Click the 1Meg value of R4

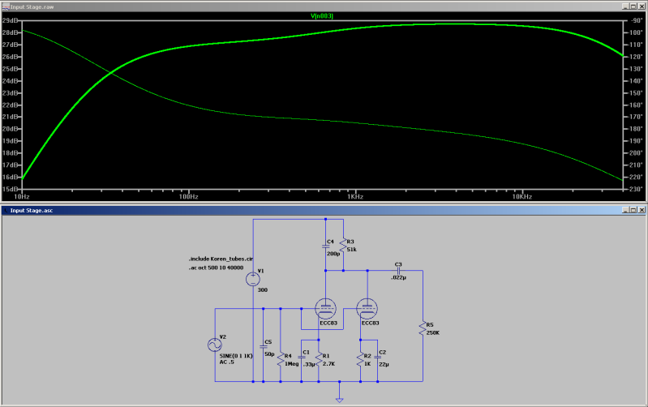(291, 364)
